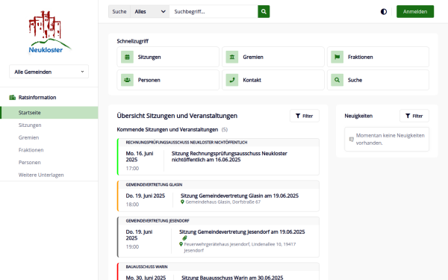Open Sitzung Gemeindevertretung Glasin am 19.06.2025

pos(240,196)
